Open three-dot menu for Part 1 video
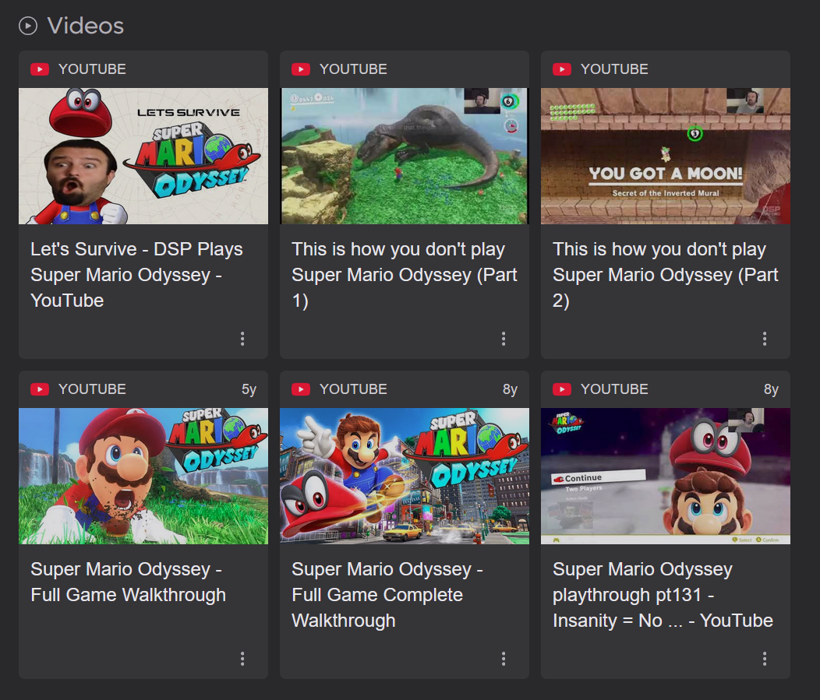The height and width of the screenshot is (700, 820). coord(504,339)
